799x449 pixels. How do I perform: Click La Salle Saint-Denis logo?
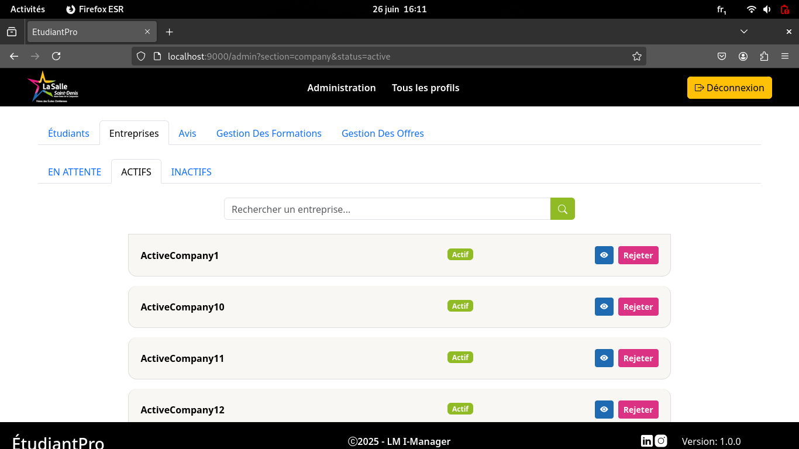[x=53, y=87]
